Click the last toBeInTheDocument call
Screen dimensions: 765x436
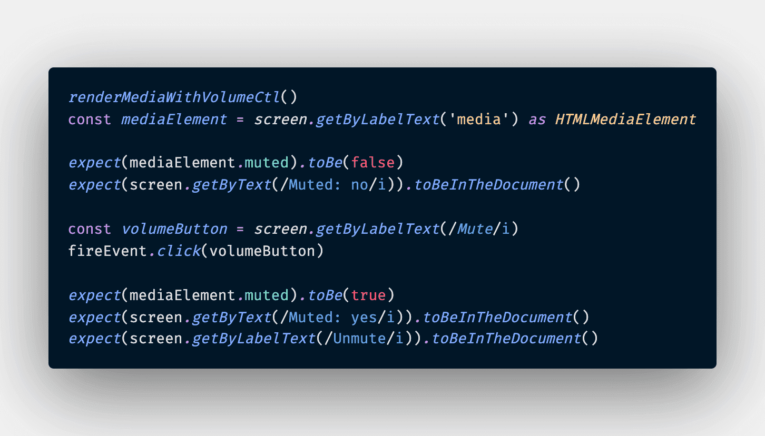tap(506, 339)
